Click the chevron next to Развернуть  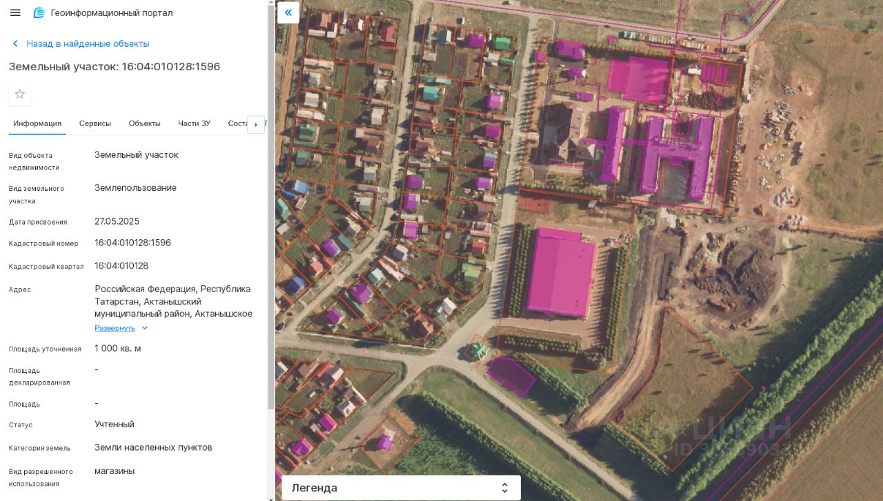coord(145,328)
